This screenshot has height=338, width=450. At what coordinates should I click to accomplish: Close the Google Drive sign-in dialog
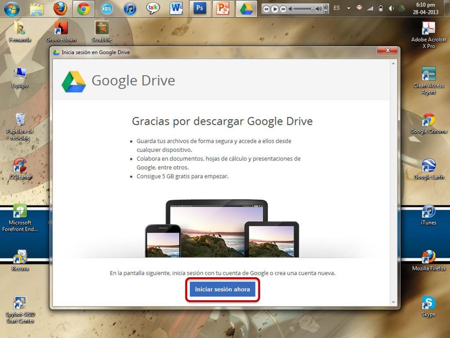coord(388,50)
